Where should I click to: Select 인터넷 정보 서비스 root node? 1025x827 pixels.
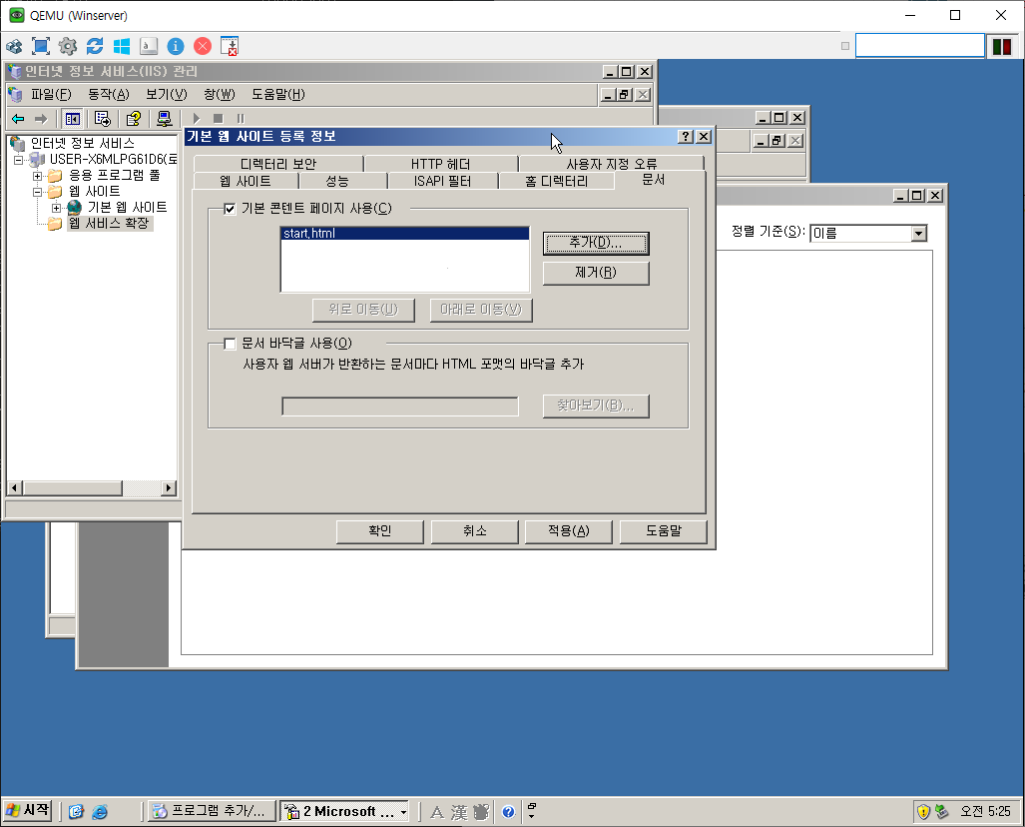pyautogui.click(x=83, y=143)
